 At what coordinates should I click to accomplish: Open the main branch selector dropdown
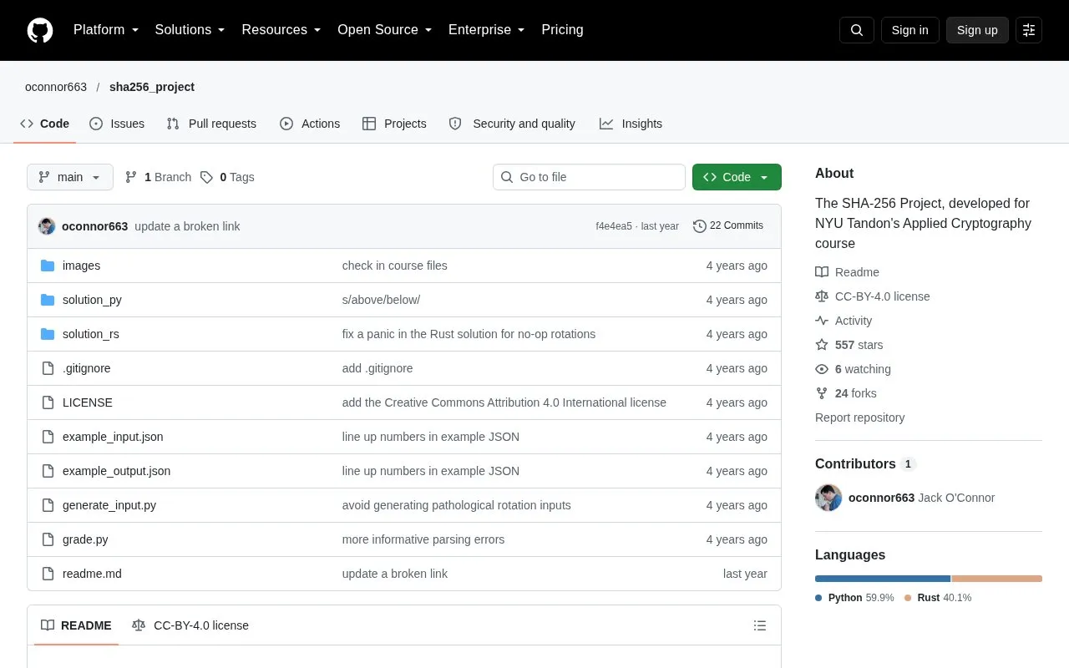pyautogui.click(x=70, y=177)
